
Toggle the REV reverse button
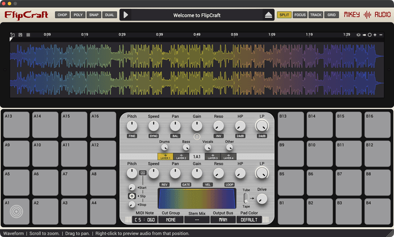164,184
